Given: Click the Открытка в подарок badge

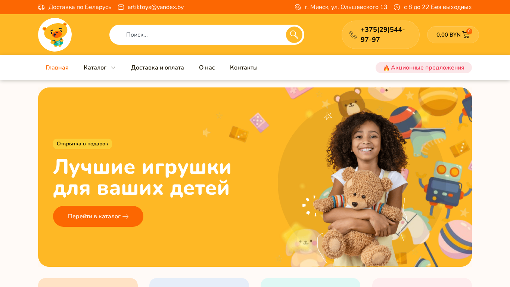Looking at the screenshot, I should (83, 144).
